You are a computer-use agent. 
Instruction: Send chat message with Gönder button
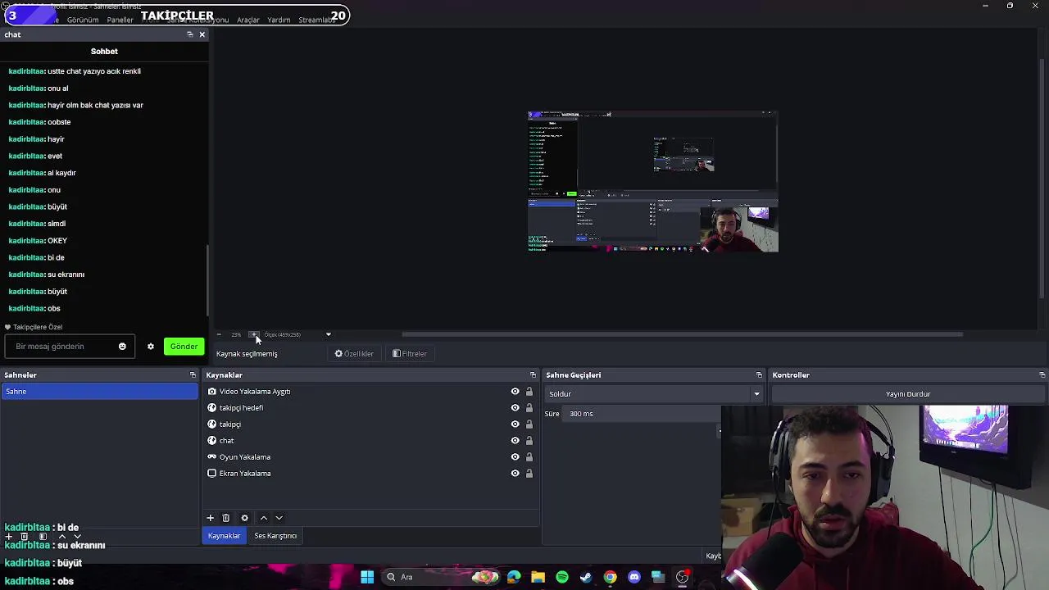pyautogui.click(x=184, y=347)
